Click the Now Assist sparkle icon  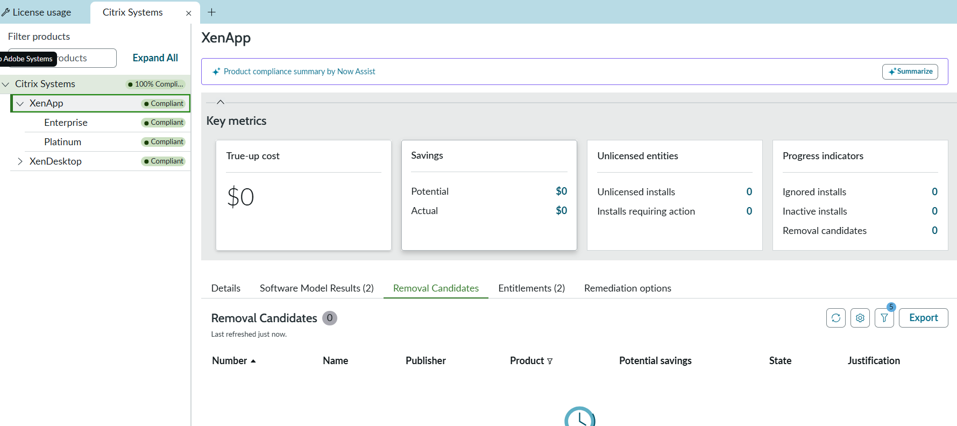tap(216, 72)
